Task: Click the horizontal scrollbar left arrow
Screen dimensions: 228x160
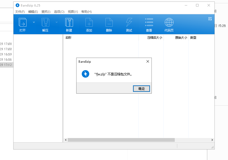Action: click(x=66, y=140)
